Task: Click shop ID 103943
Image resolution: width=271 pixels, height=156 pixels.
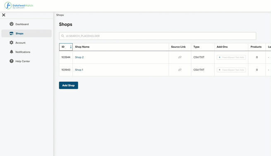Action: pos(66,70)
